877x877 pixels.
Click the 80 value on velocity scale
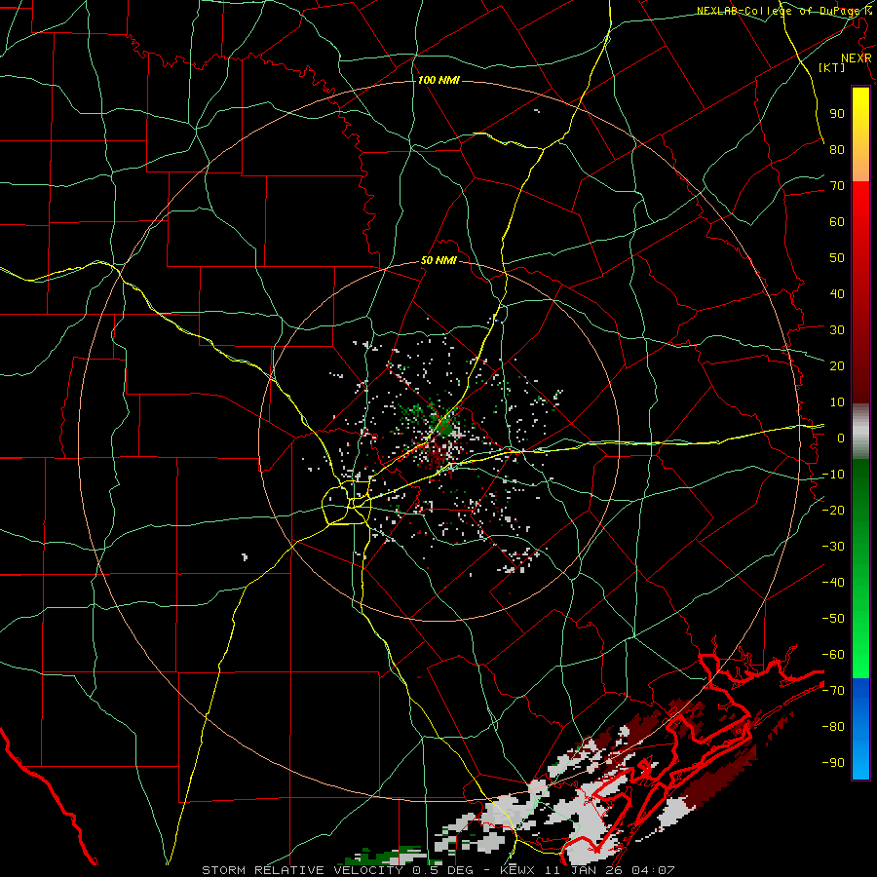point(837,149)
